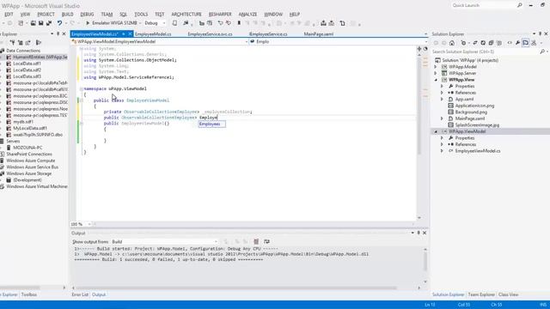This screenshot has width=550, height=309.
Task: Expand the WPApp.Server project node
Action: click(436, 73)
